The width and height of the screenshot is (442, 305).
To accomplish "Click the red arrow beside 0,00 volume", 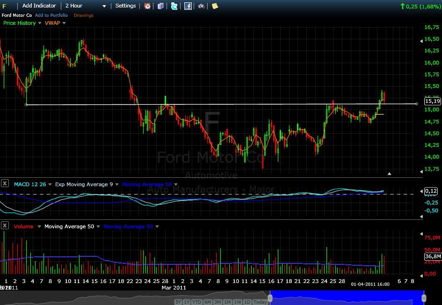I will coord(421,275).
